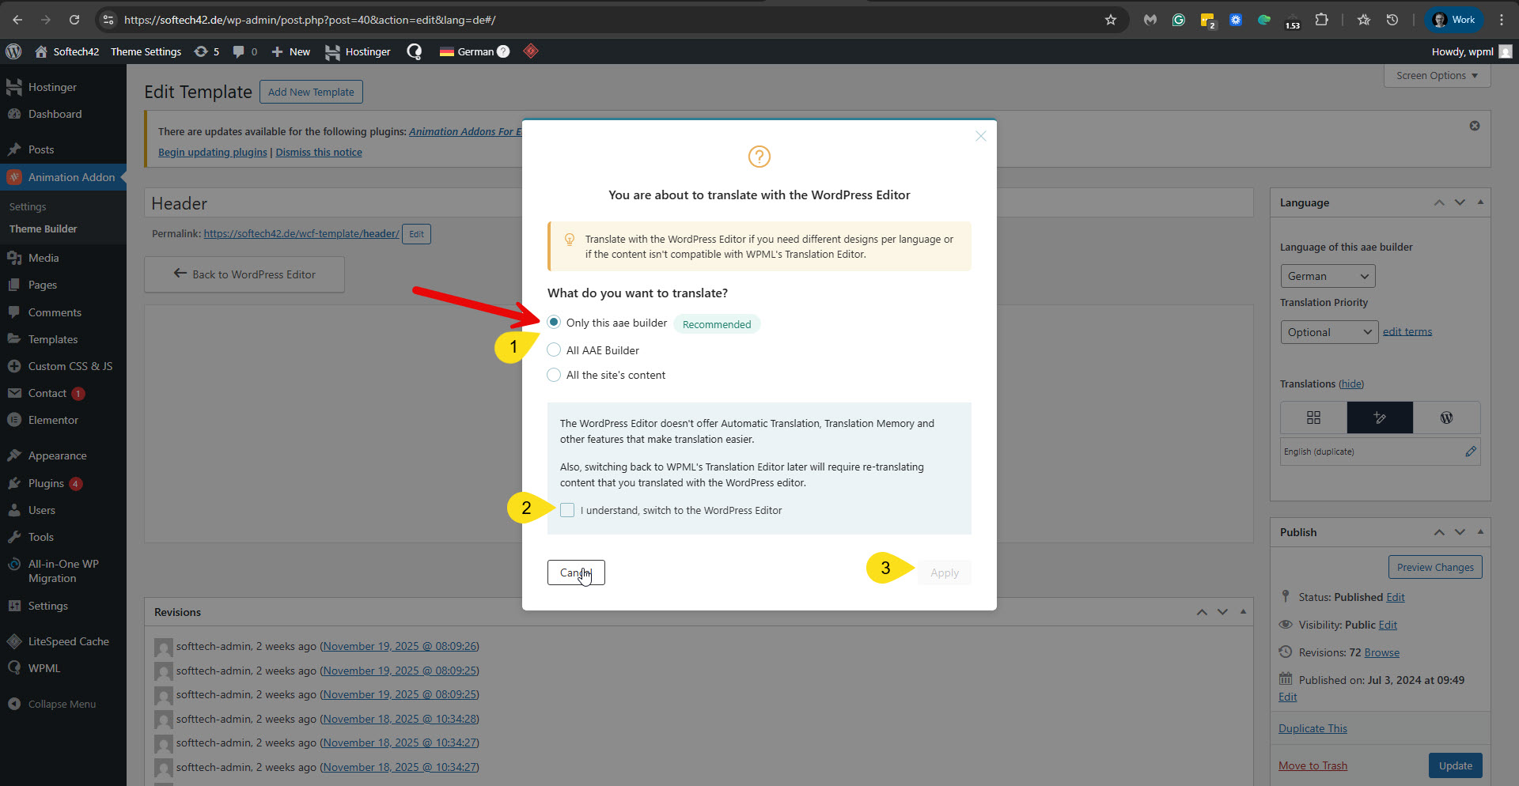Click Back to WordPress Editor button

point(244,274)
